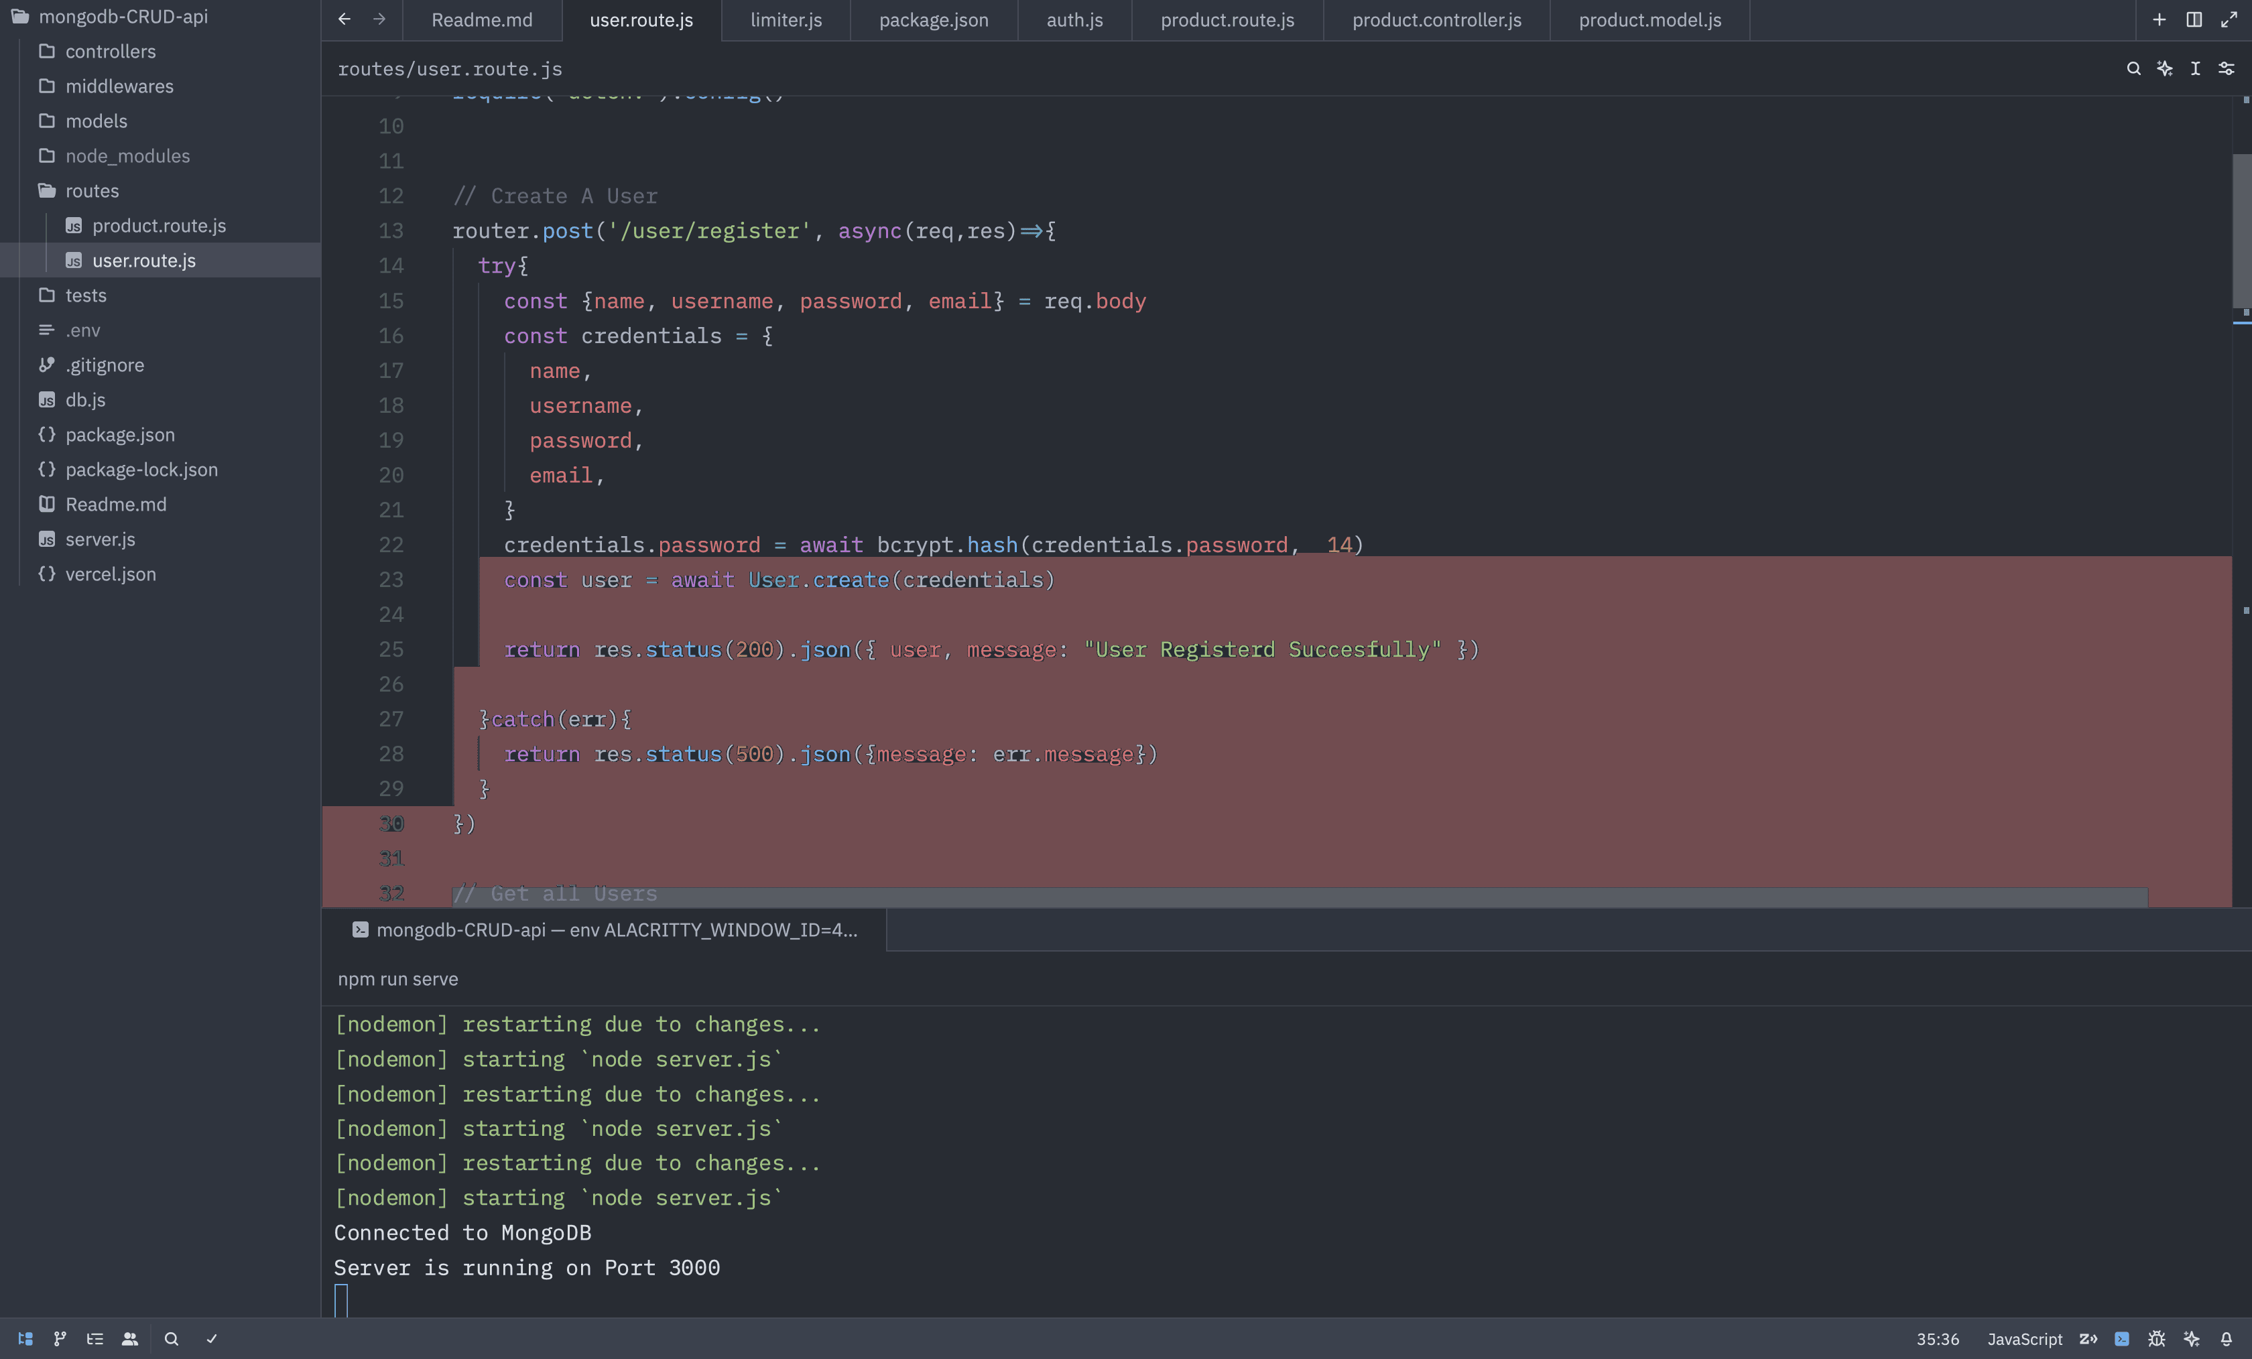Viewport: 2252px width, 1359px height.
Task: Open the agent panel sparkle icon
Action: pos(2192,1339)
